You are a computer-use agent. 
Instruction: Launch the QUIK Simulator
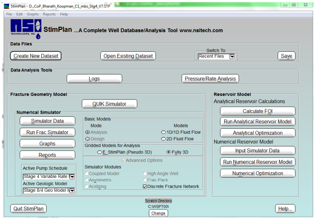click(109, 104)
